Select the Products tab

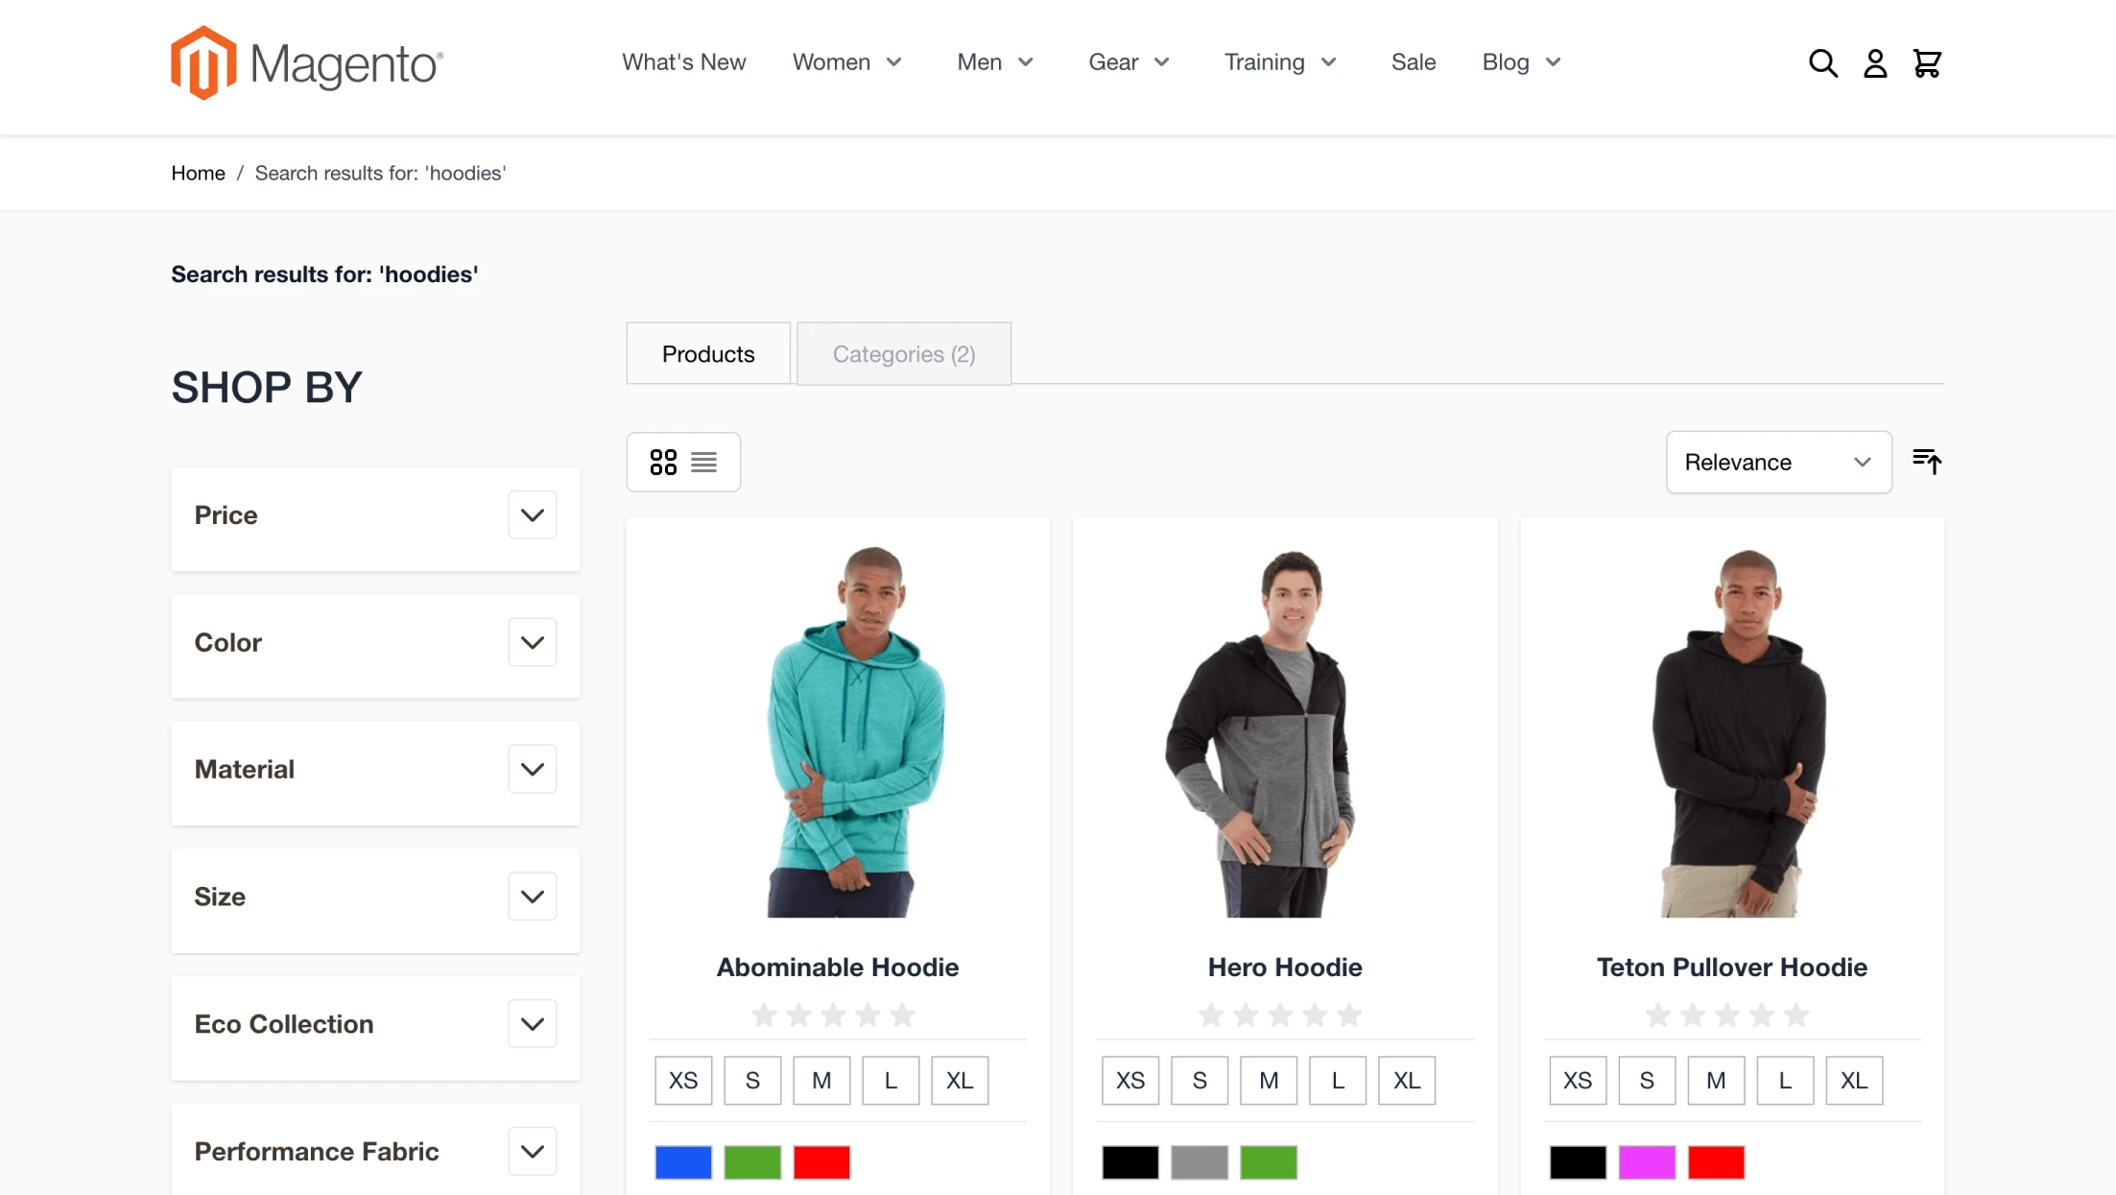pyautogui.click(x=708, y=354)
